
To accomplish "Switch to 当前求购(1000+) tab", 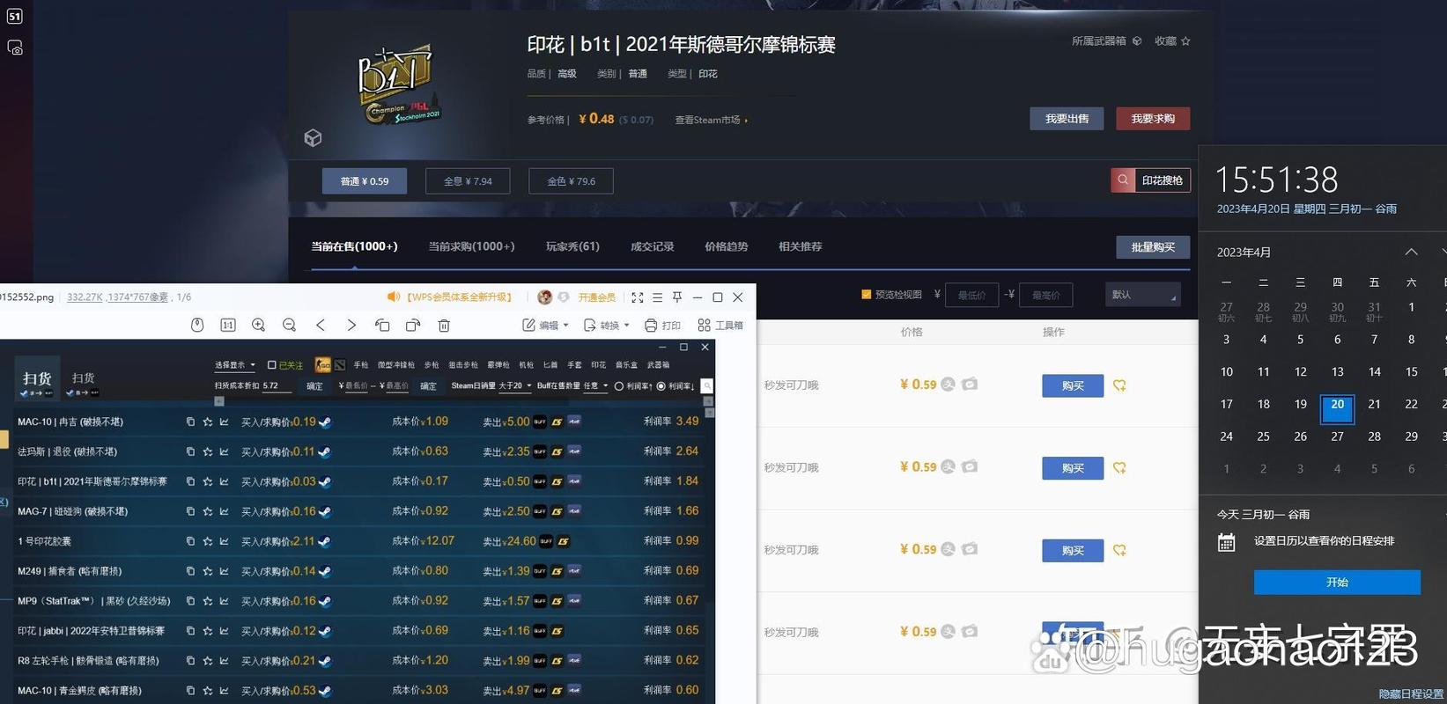I will (x=471, y=246).
